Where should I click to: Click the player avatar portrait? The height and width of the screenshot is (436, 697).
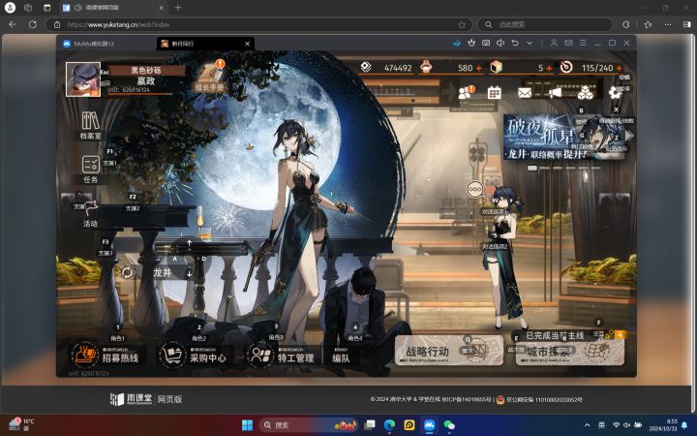click(x=83, y=79)
